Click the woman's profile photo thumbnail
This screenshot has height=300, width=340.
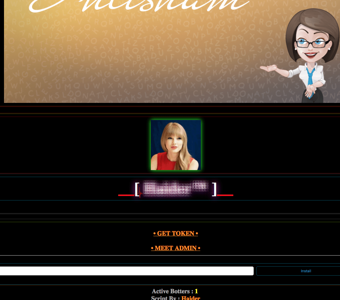[x=176, y=145]
